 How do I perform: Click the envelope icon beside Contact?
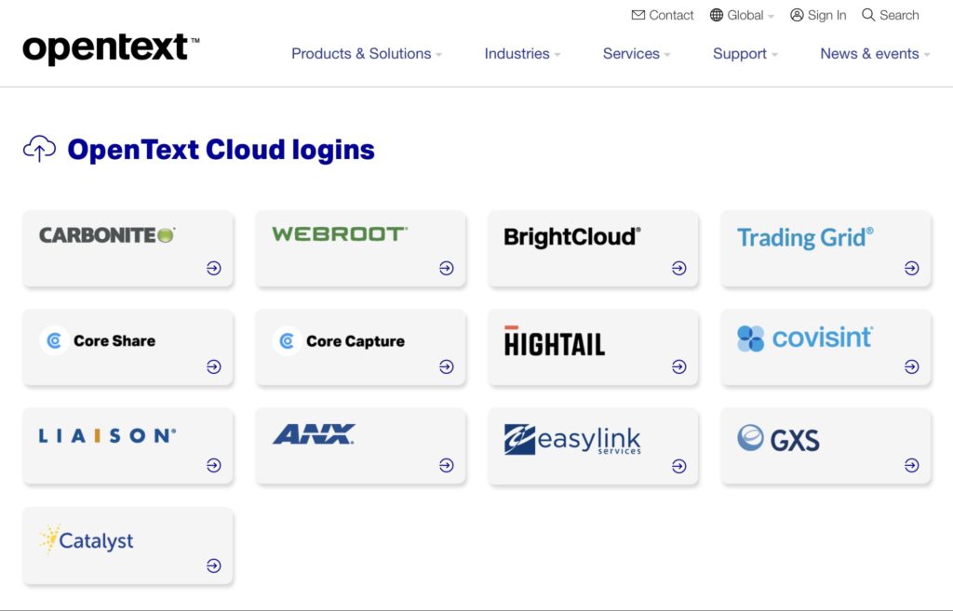pyautogui.click(x=638, y=15)
